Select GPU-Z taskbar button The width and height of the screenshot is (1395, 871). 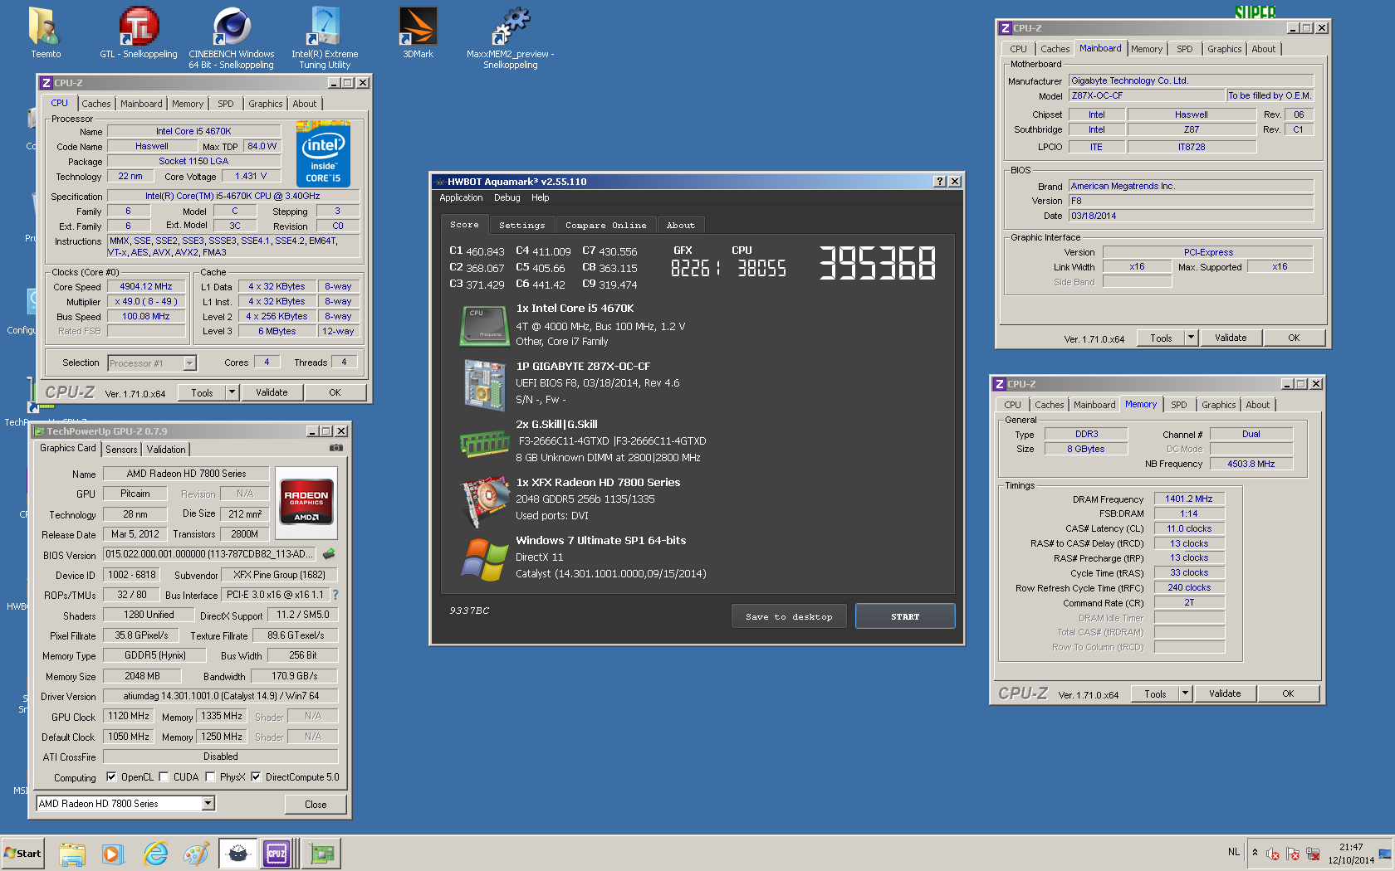click(321, 854)
